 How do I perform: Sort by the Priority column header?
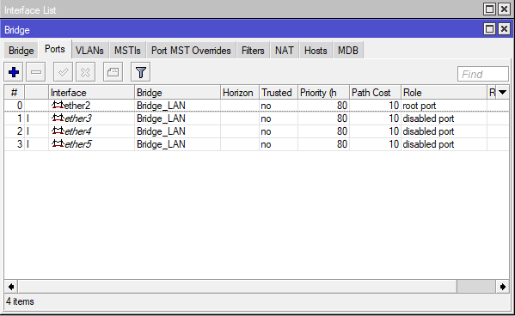(x=323, y=93)
